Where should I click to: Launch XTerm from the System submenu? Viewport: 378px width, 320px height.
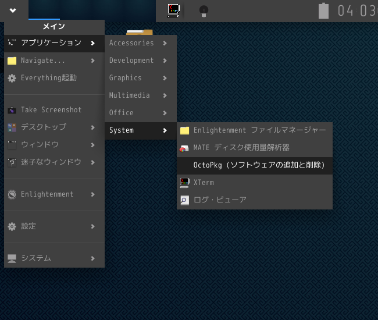pyautogui.click(x=255, y=183)
